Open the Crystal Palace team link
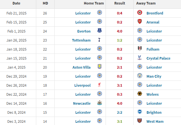The width and height of the screenshot is (181, 125). pos(158,58)
